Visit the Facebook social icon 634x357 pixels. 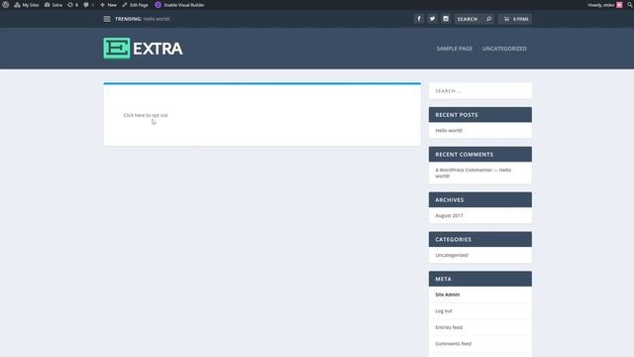pyautogui.click(x=419, y=19)
